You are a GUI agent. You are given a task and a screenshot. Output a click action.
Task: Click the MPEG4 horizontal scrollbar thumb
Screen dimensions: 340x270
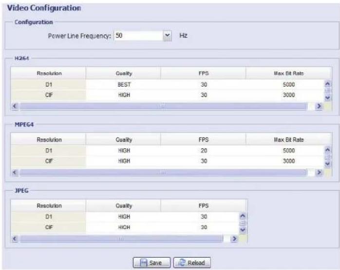coord(164,173)
